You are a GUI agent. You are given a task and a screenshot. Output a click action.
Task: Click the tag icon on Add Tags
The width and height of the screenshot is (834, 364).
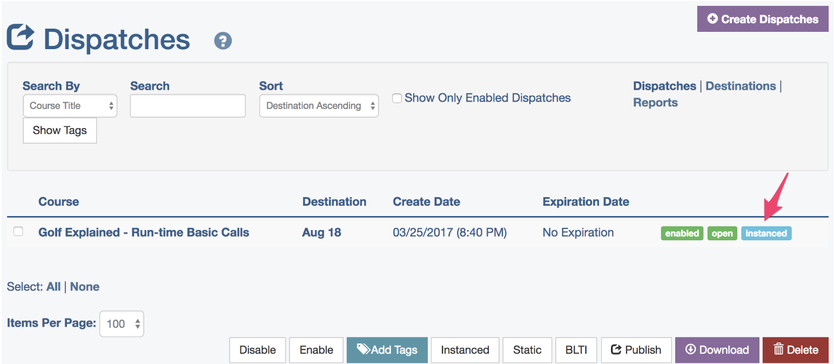point(364,349)
